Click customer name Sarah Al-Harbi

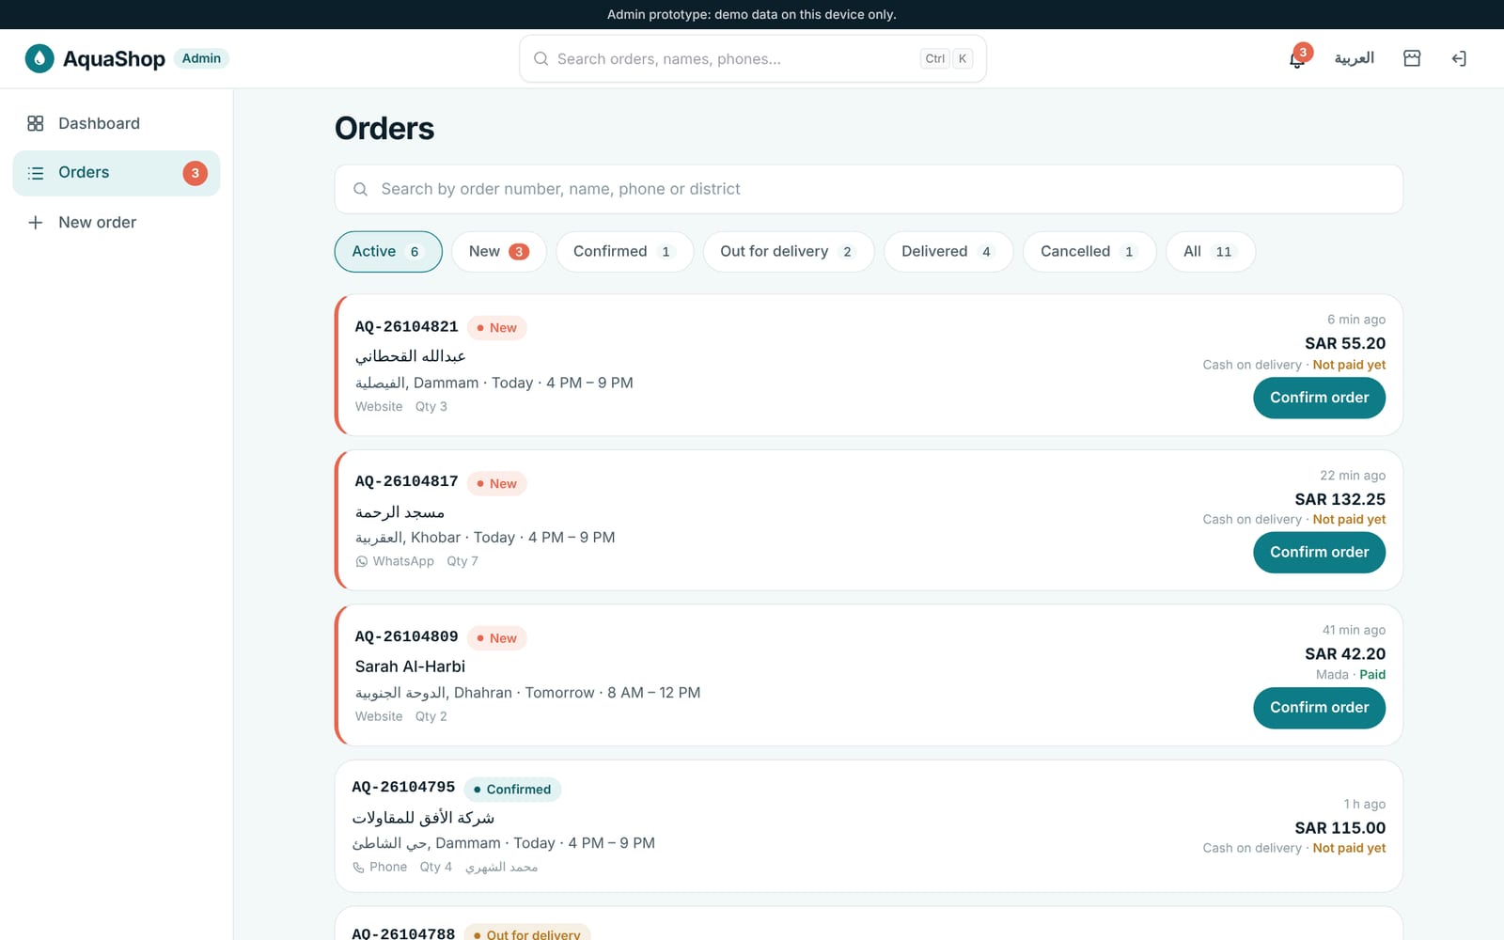pyautogui.click(x=410, y=666)
